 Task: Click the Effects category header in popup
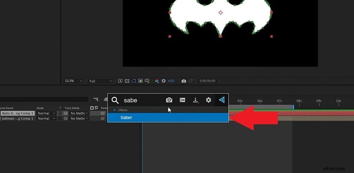point(168,110)
